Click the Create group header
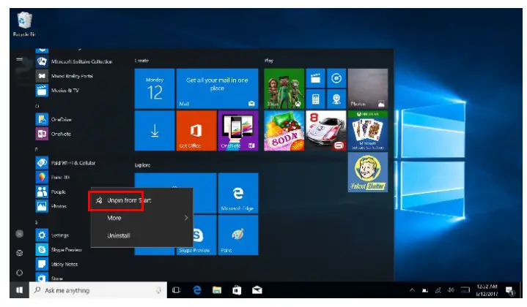This screenshot has width=527, height=307. [141, 61]
